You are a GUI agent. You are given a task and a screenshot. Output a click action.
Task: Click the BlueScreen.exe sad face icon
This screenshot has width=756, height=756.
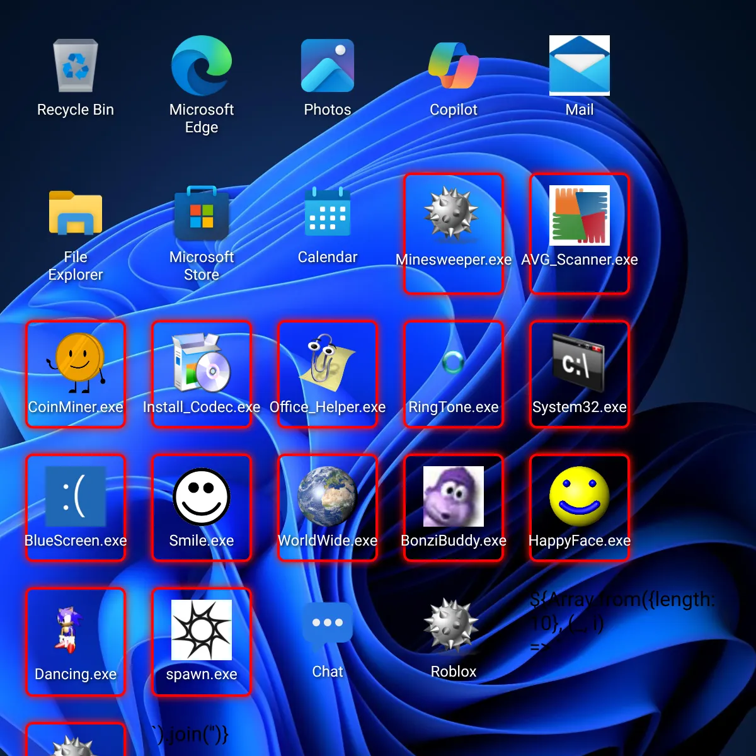pos(76,496)
